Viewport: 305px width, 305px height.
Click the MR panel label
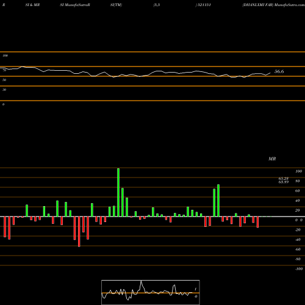[x=272, y=159]
